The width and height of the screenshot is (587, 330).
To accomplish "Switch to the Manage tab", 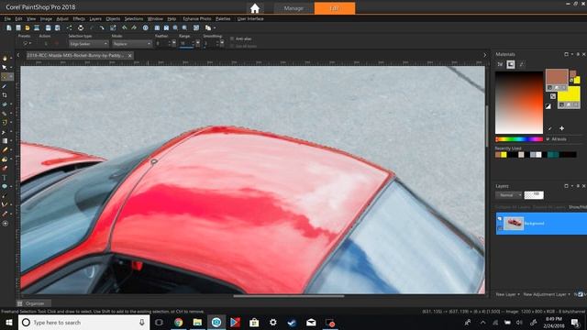I will (x=293, y=8).
